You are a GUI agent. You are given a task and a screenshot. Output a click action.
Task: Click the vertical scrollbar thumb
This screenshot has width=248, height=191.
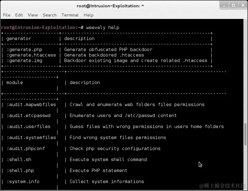[246, 134]
